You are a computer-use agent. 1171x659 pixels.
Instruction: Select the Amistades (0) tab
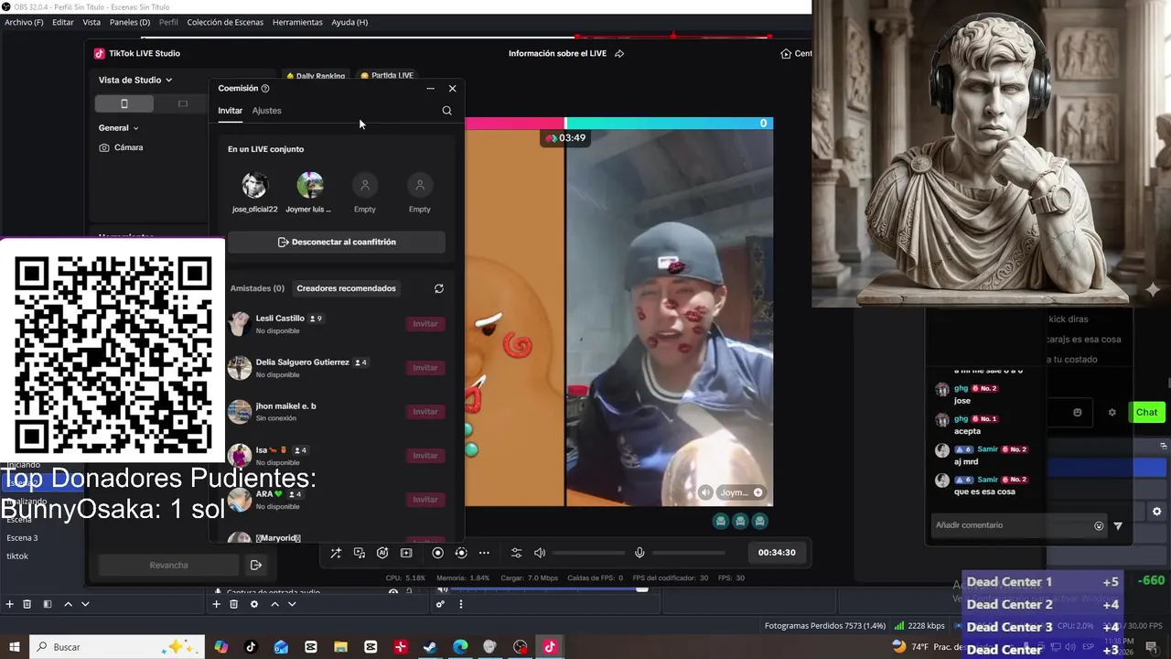257,288
